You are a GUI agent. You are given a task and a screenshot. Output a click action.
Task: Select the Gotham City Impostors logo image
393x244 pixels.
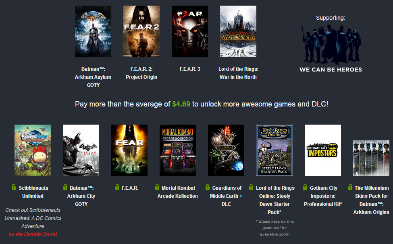click(x=323, y=150)
